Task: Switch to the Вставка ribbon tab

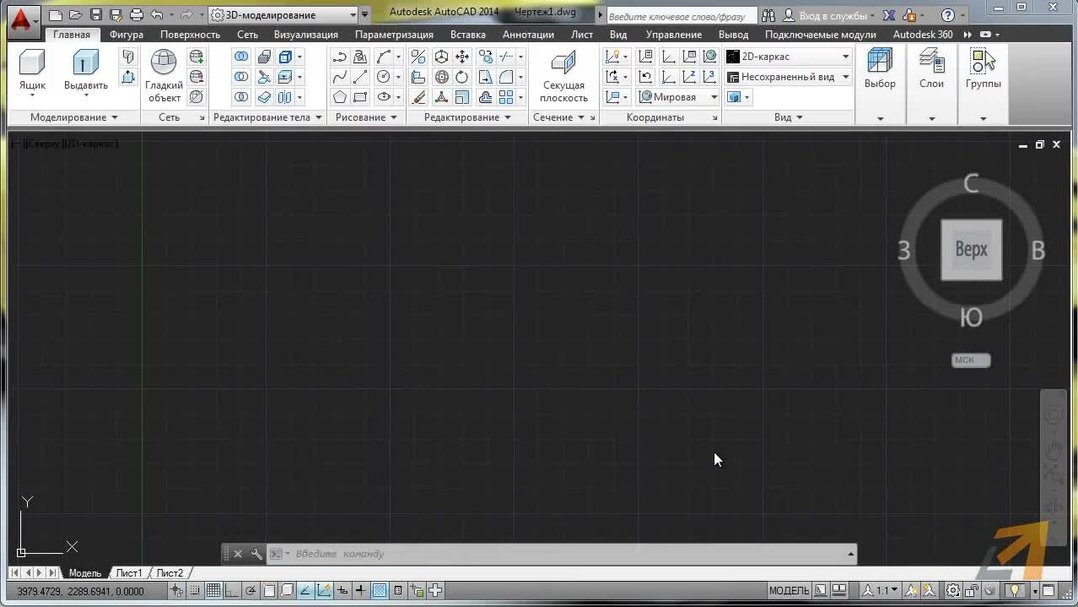Action: [467, 34]
